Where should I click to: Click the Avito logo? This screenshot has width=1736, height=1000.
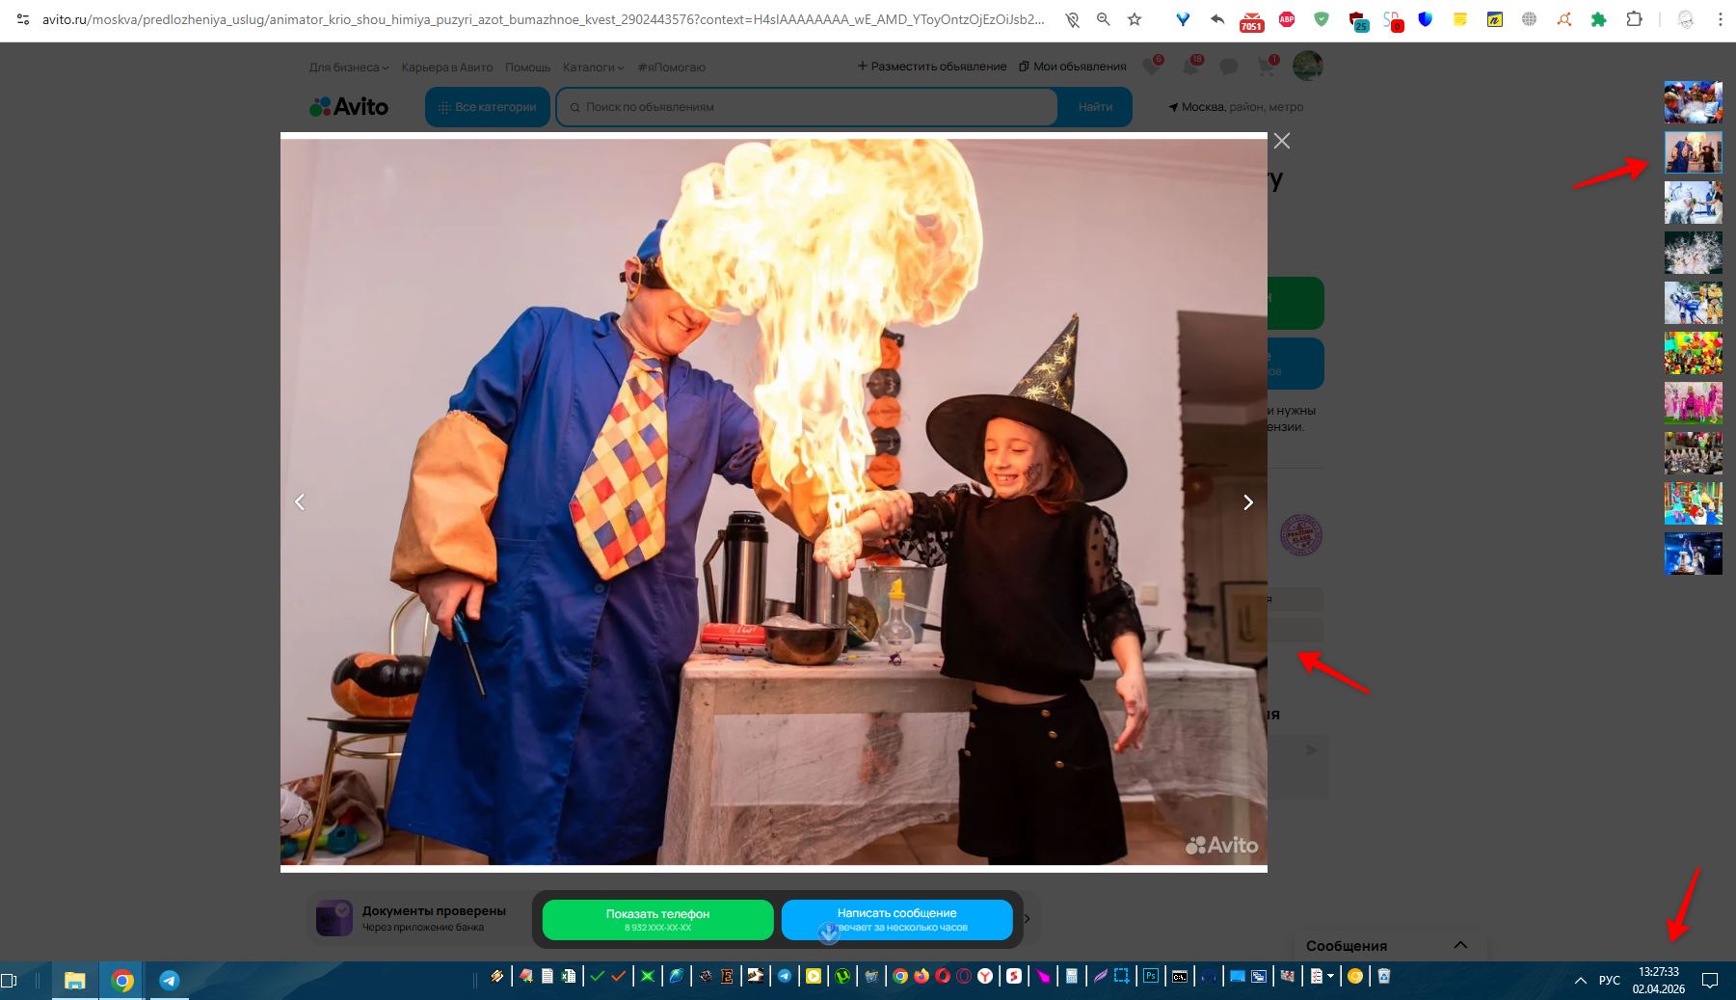coord(349,107)
